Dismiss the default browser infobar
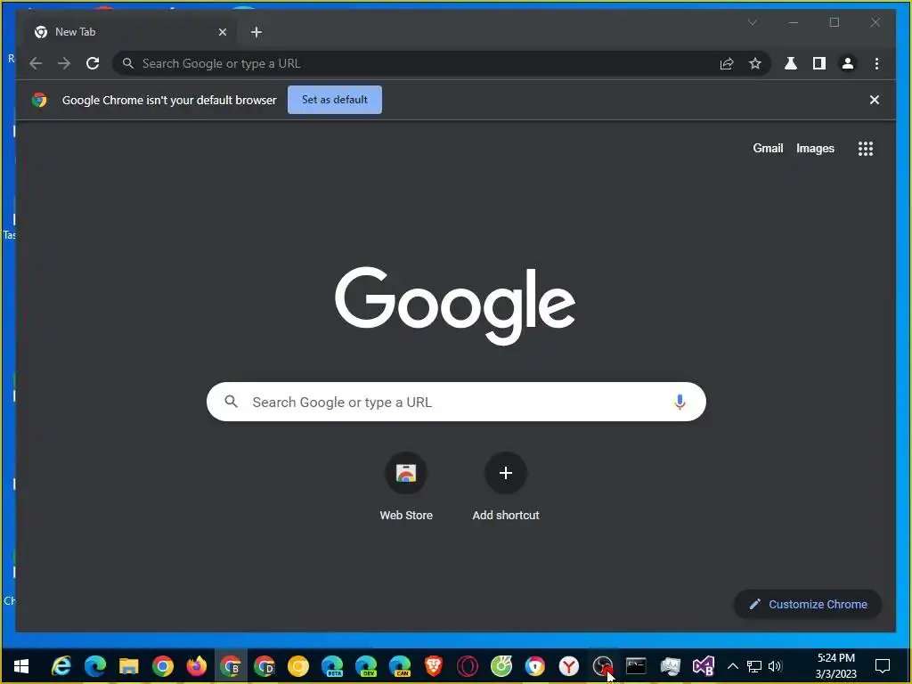The image size is (912, 684). (875, 100)
